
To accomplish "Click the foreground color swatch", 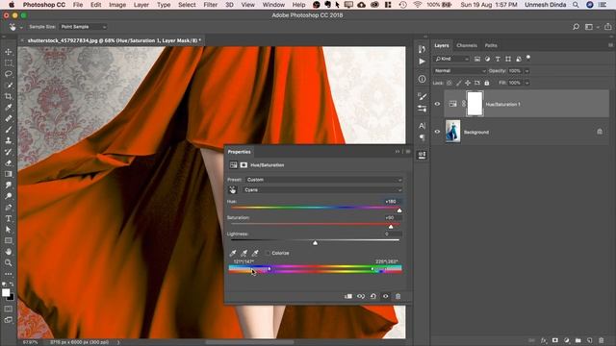I will (x=6, y=292).
